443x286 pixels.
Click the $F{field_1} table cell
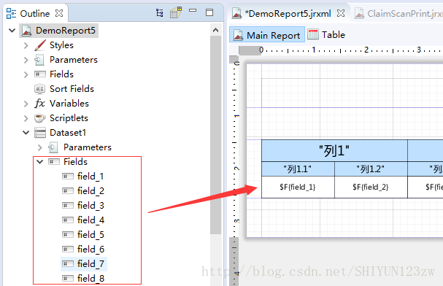[298, 188]
